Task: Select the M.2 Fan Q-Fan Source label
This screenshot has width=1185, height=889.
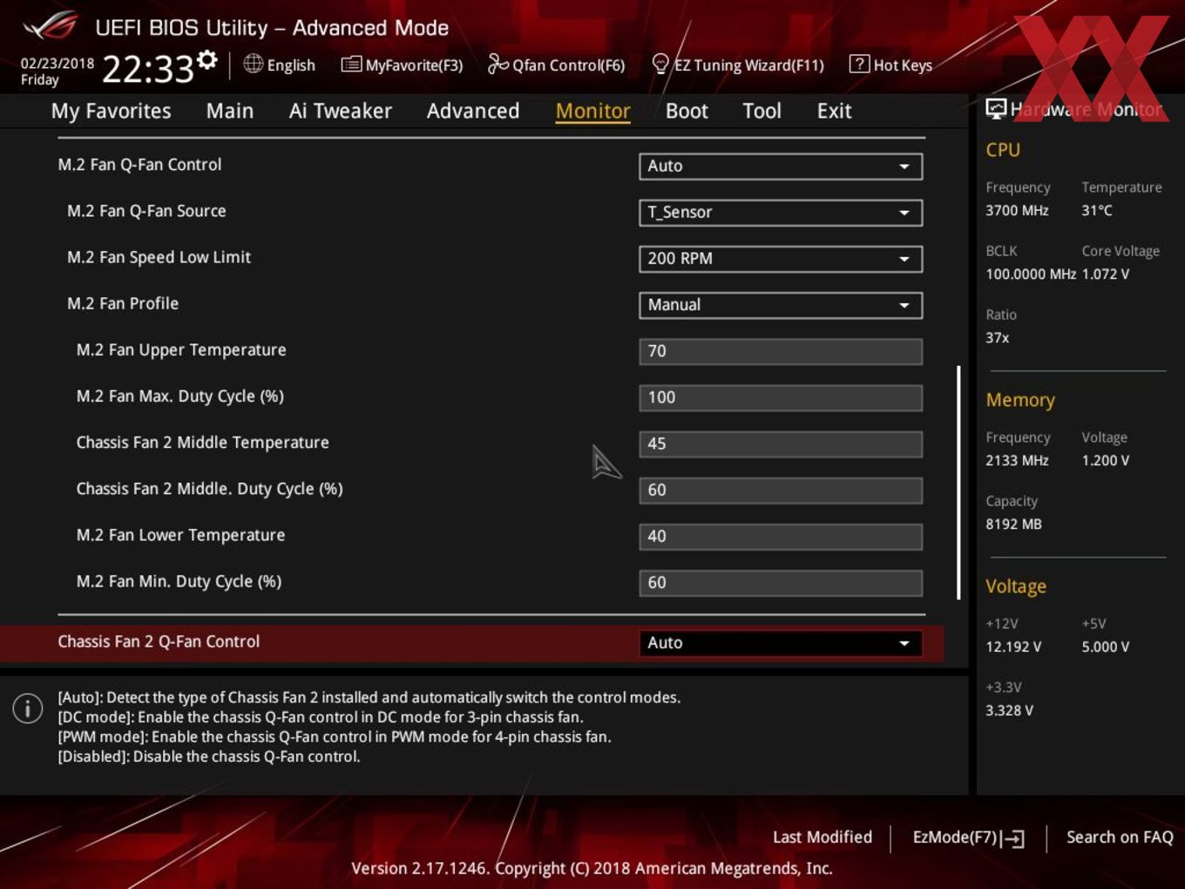Action: [146, 211]
